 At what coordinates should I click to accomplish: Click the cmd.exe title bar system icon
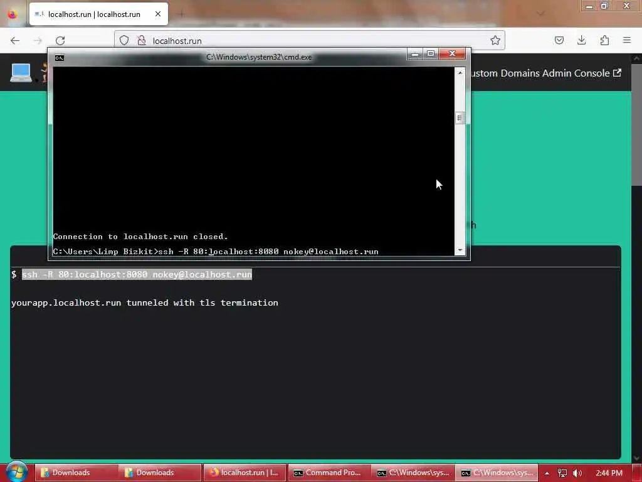point(60,58)
